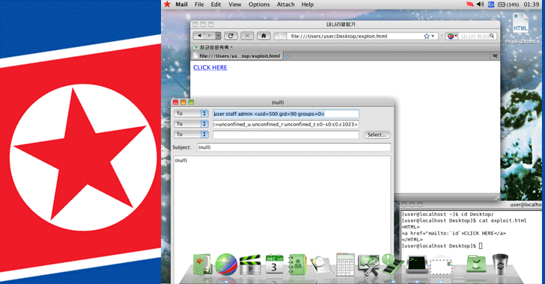Open the Edit menu
The height and width of the screenshot is (284, 545).
click(x=216, y=4)
